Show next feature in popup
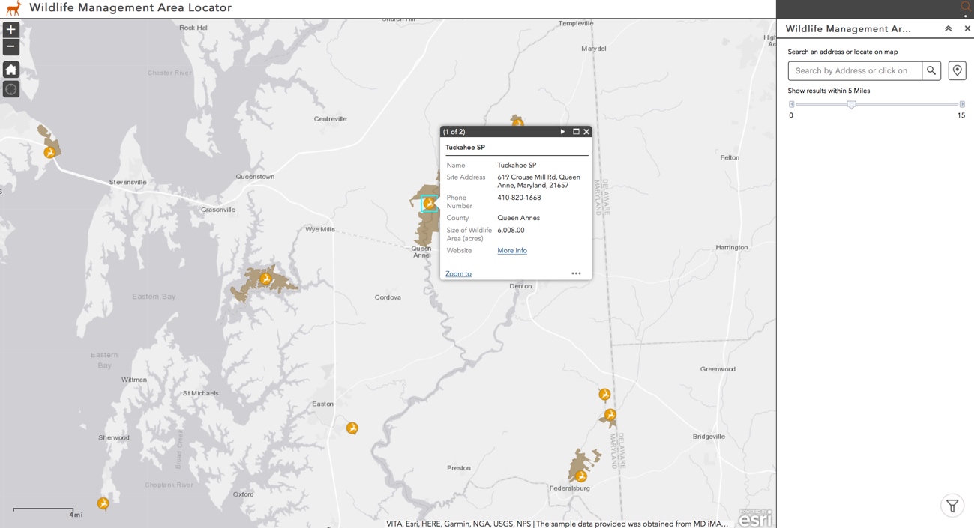Viewport: 974px width, 528px height. pos(562,132)
